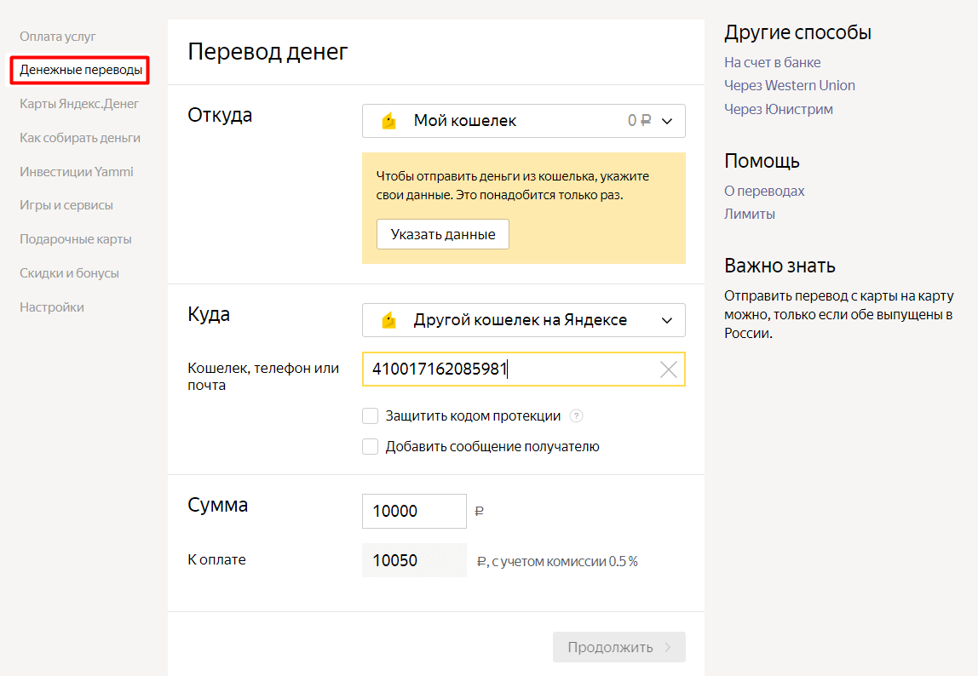978x676 pixels.
Task: Go to Подарочные карты
Action: [76, 239]
